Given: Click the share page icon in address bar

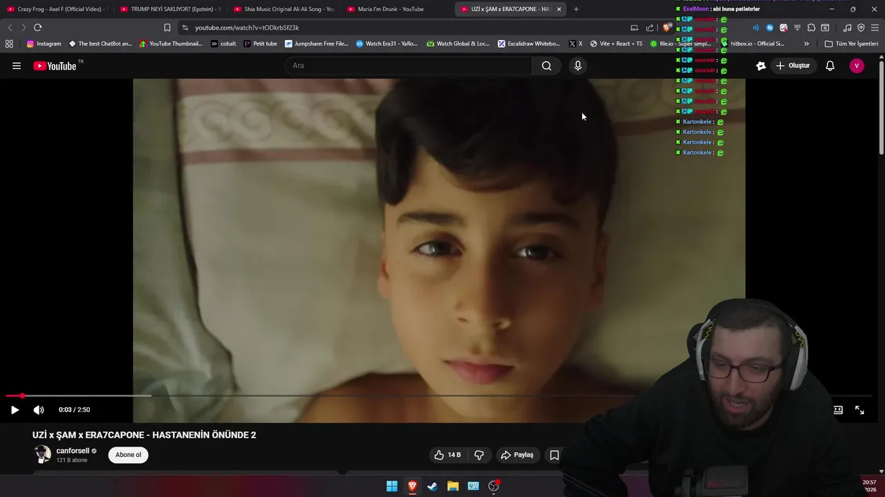Looking at the screenshot, I should tap(650, 28).
